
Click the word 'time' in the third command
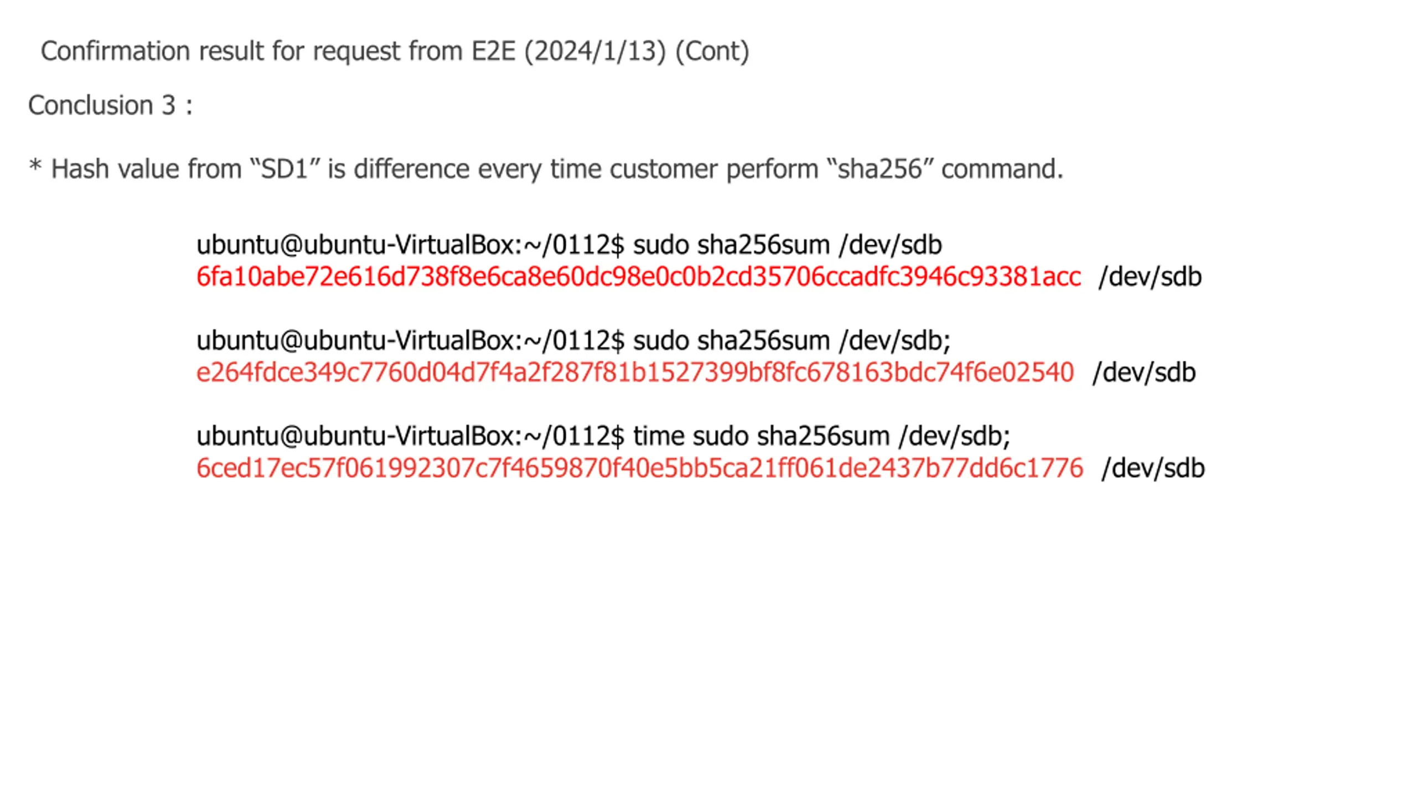click(x=659, y=436)
